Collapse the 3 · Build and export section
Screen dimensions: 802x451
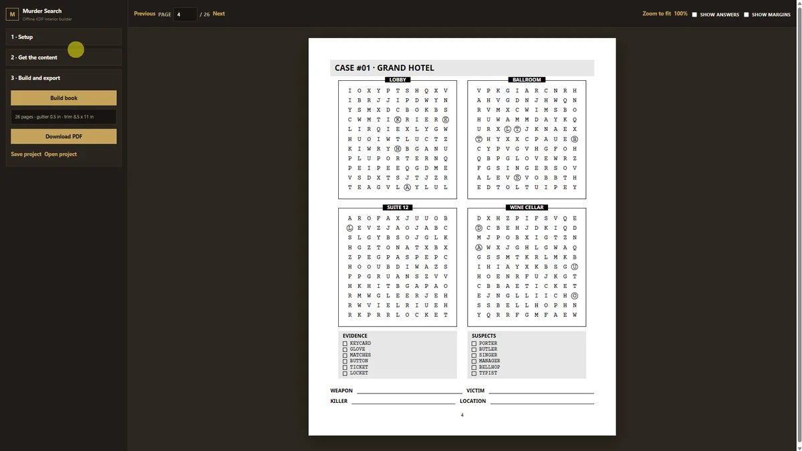63,78
